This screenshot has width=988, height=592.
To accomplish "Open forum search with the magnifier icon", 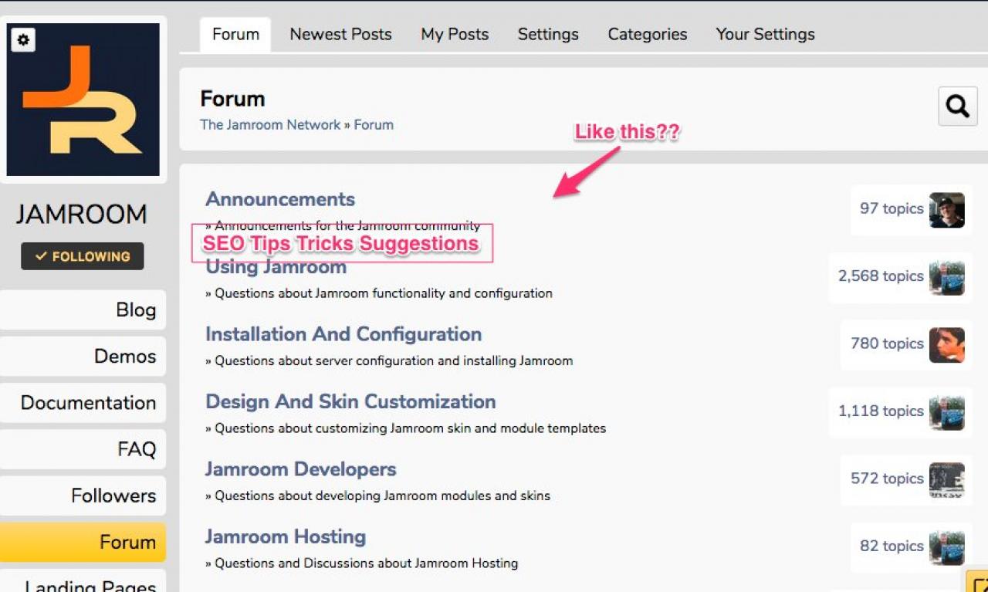I will 957,107.
